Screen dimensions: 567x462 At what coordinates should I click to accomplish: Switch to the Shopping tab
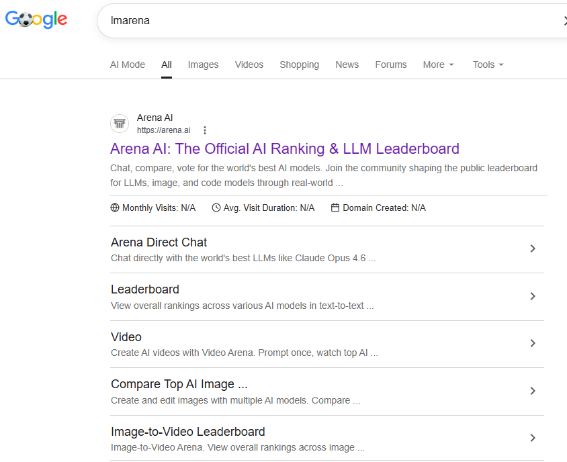click(300, 64)
